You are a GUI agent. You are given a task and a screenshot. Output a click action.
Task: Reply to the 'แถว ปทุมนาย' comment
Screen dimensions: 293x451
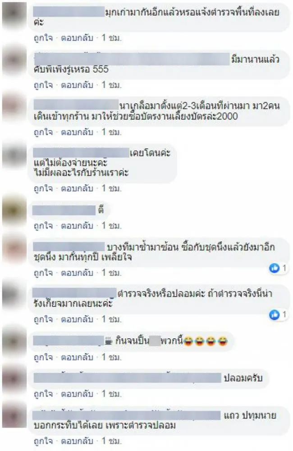[x=77, y=441]
